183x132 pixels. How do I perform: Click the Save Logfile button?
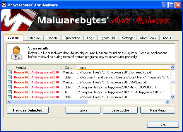(x=120, y=110)
